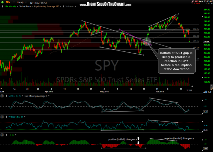Click the MACD value label -0.77
Screen dimensions: 213x152
click(205, 112)
